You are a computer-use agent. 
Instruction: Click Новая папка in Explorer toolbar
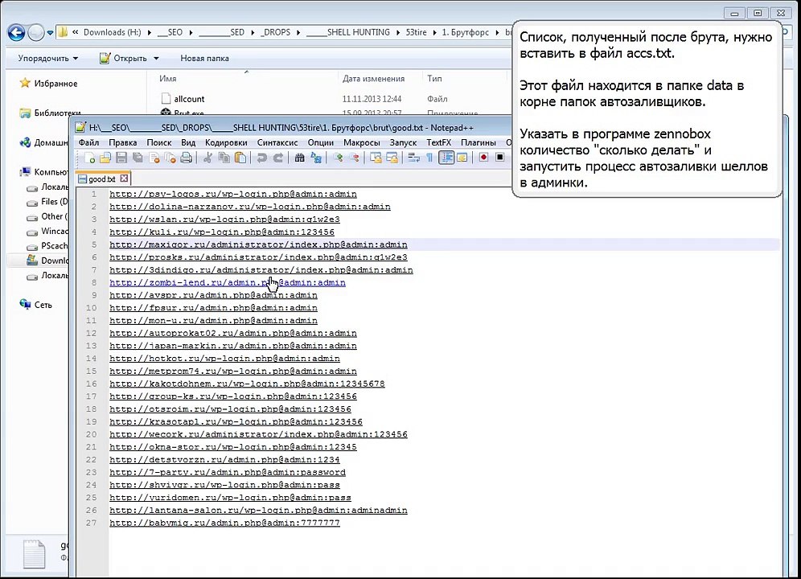point(204,58)
